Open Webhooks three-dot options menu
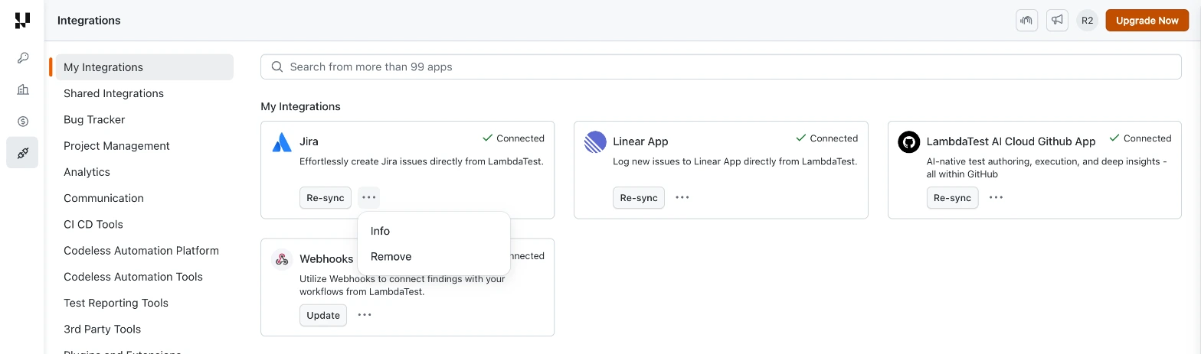The height and width of the screenshot is (354, 1201). tap(365, 315)
